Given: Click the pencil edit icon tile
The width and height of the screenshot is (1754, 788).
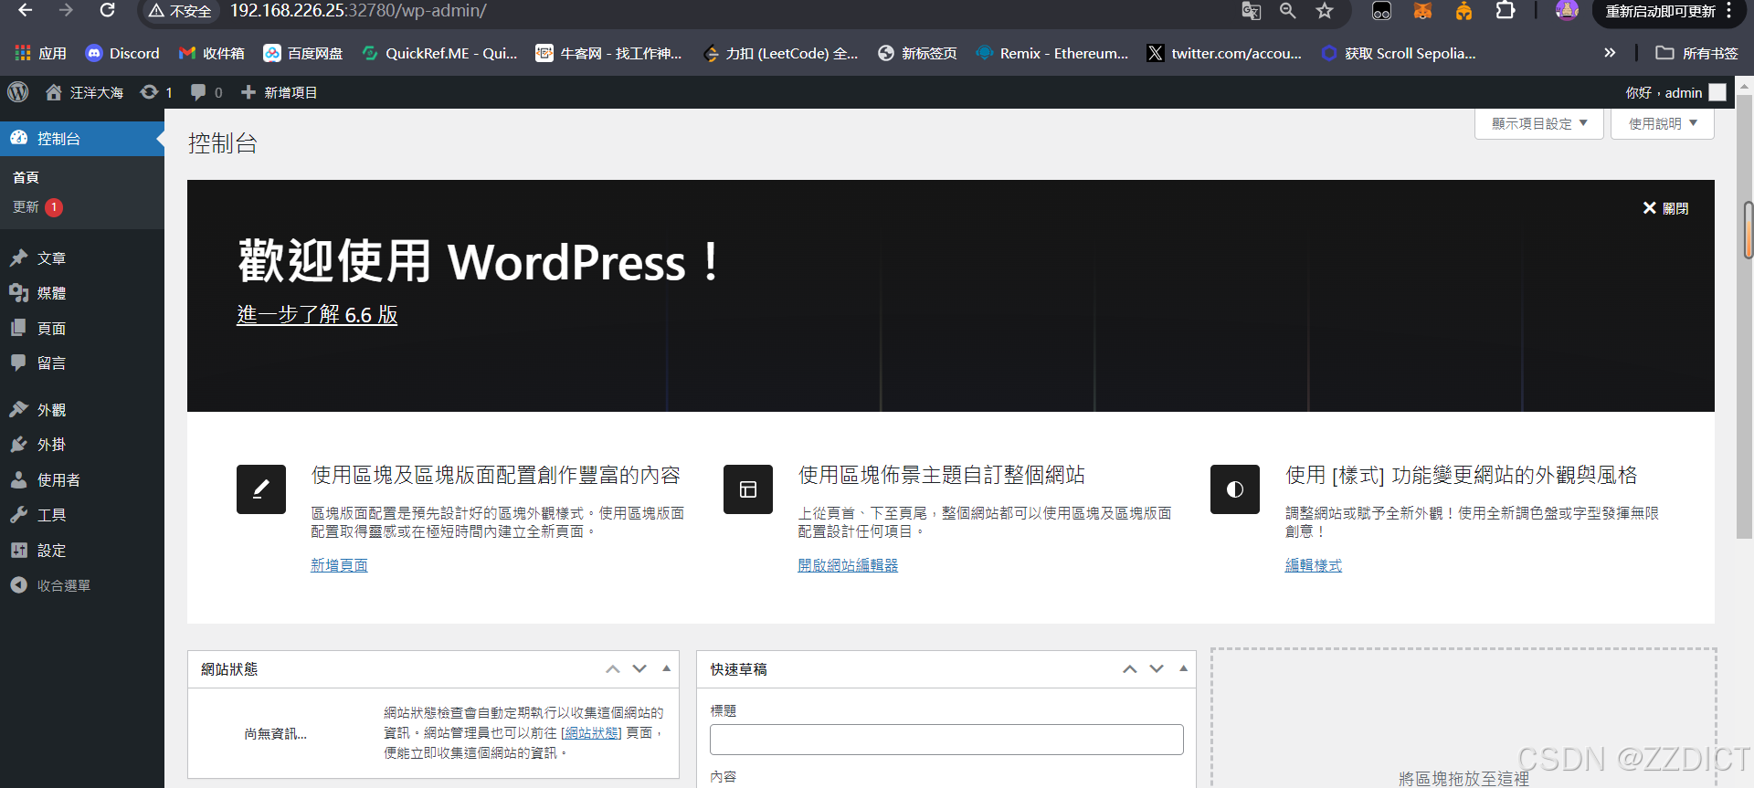Looking at the screenshot, I should tap(261, 489).
